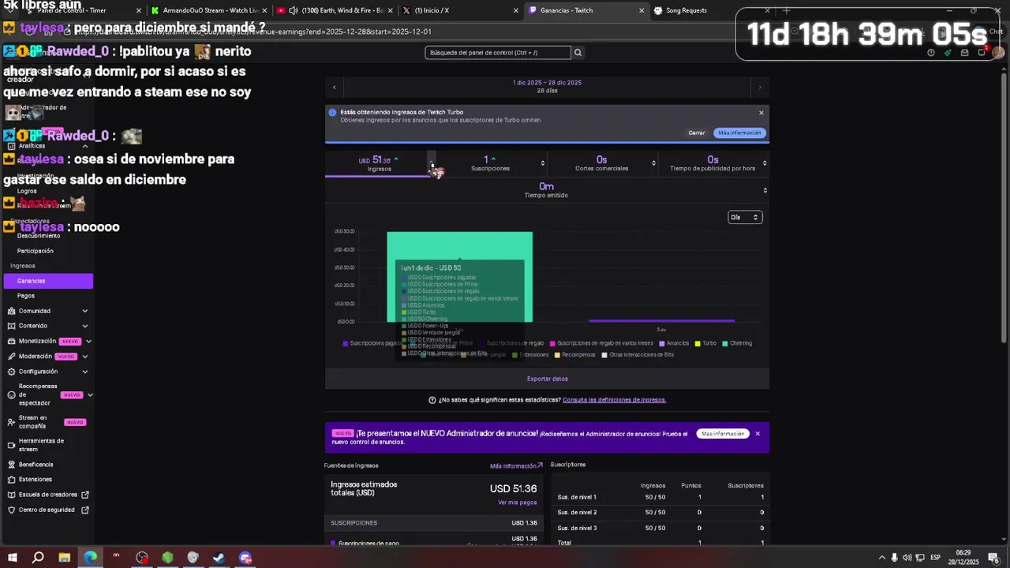This screenshot has width=1010, height=568.
Task: Open Steam from the taskbar
Action: pos(219,558)
